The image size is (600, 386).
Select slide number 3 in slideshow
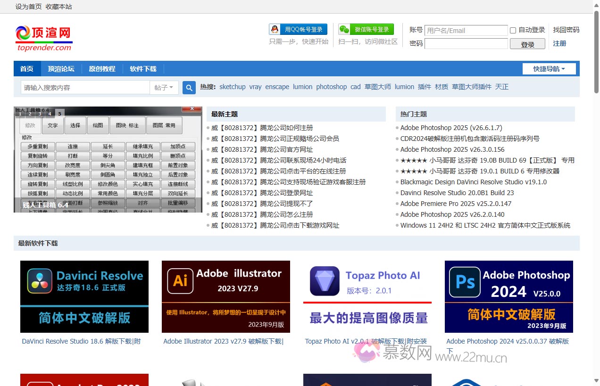point(40,114)
